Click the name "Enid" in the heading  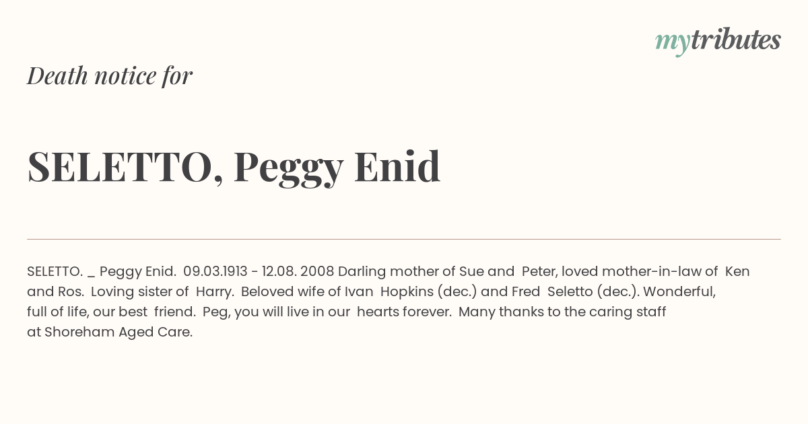point(397,166)
